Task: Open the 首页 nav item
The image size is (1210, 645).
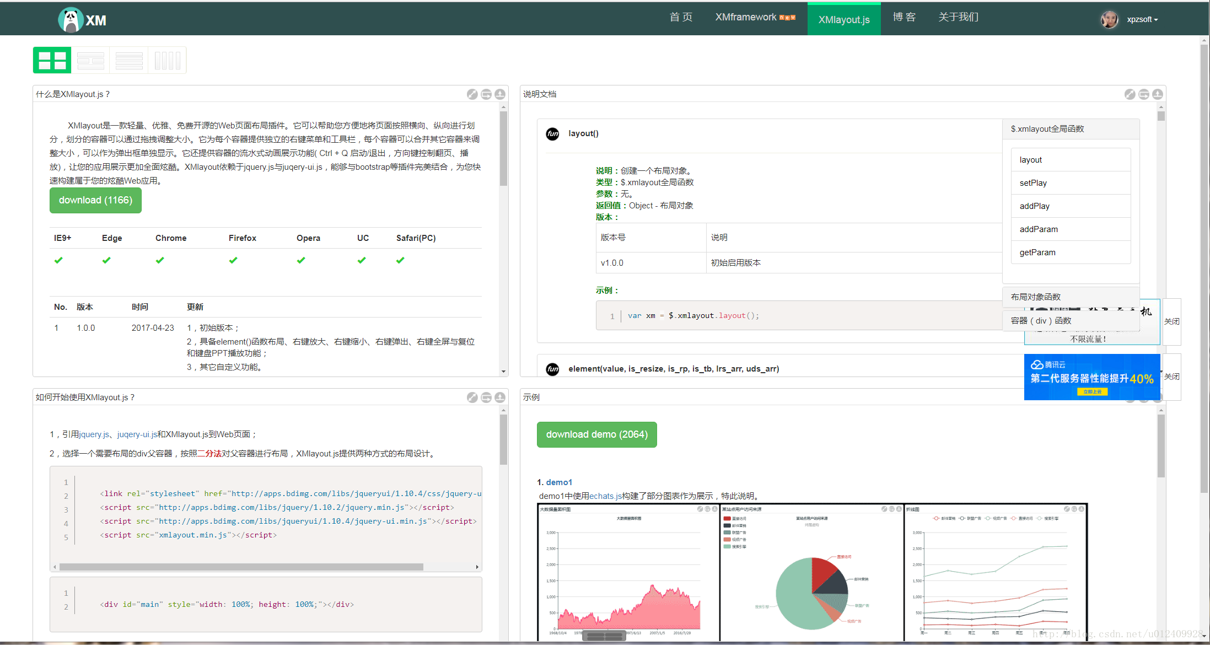Action: pos(681,18)
